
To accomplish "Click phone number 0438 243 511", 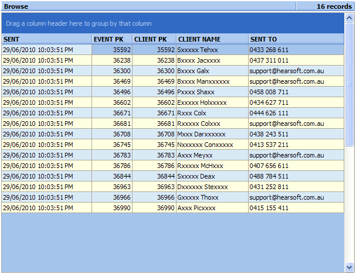I will coord(269,134).
